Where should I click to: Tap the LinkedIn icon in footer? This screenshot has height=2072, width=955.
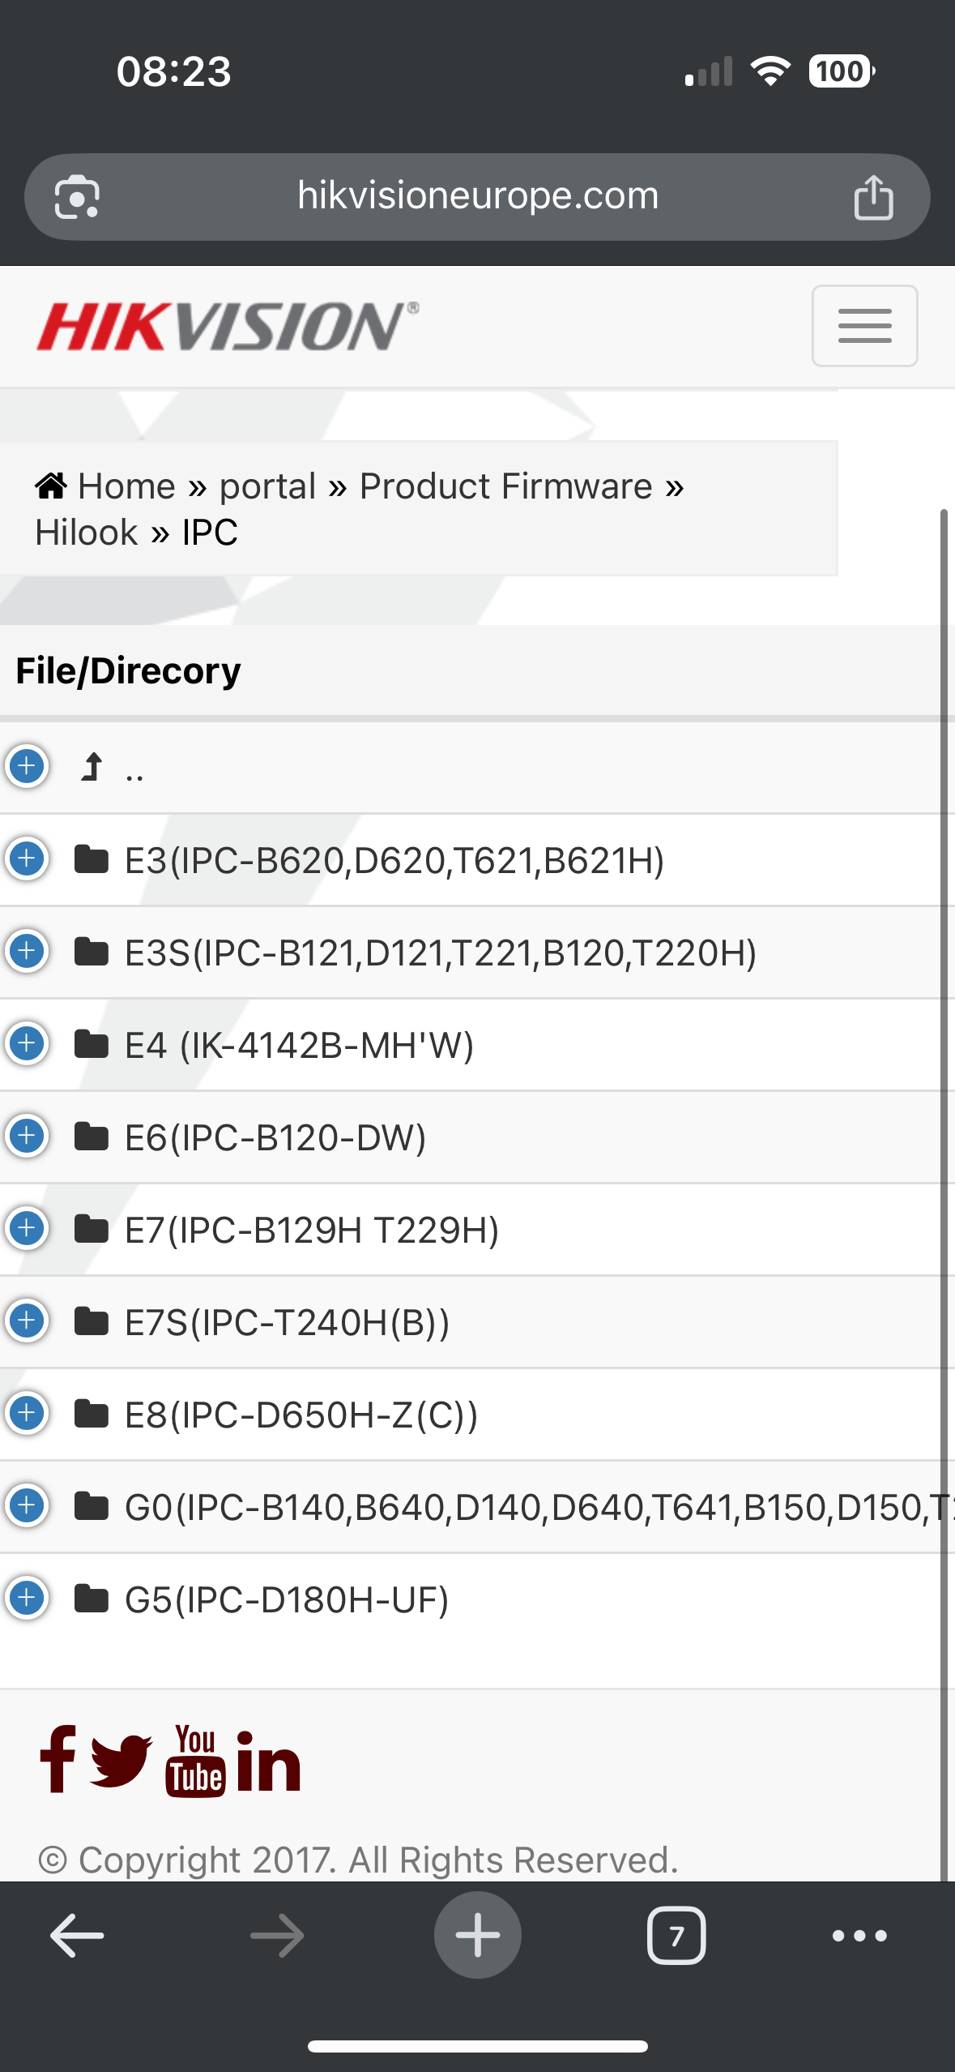(x=268, y=1761)
